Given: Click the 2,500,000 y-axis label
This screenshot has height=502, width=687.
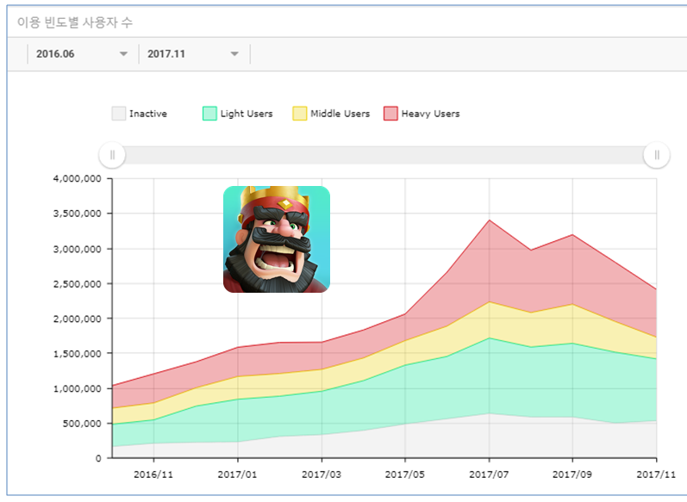Looking at the screenshot, I should coord(77,283).
